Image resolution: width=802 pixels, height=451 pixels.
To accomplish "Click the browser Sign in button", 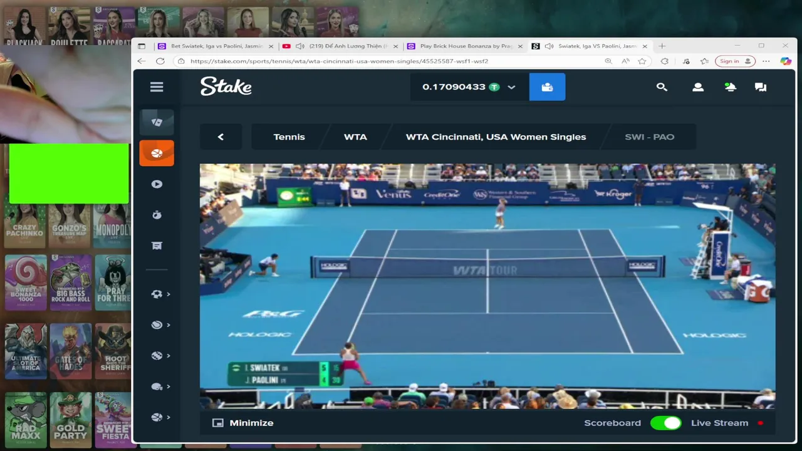I will [734, 61].
